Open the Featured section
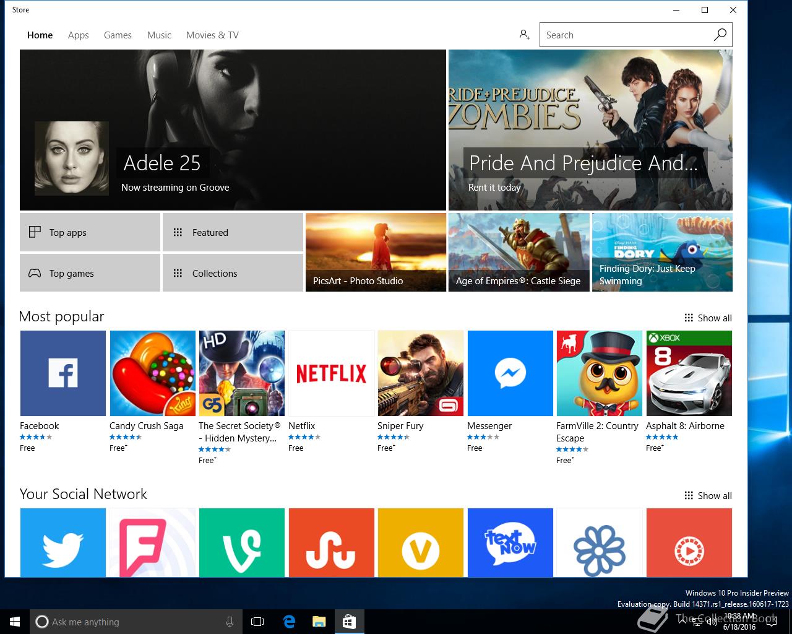This screenshot has height=634, width=792. 233,232
